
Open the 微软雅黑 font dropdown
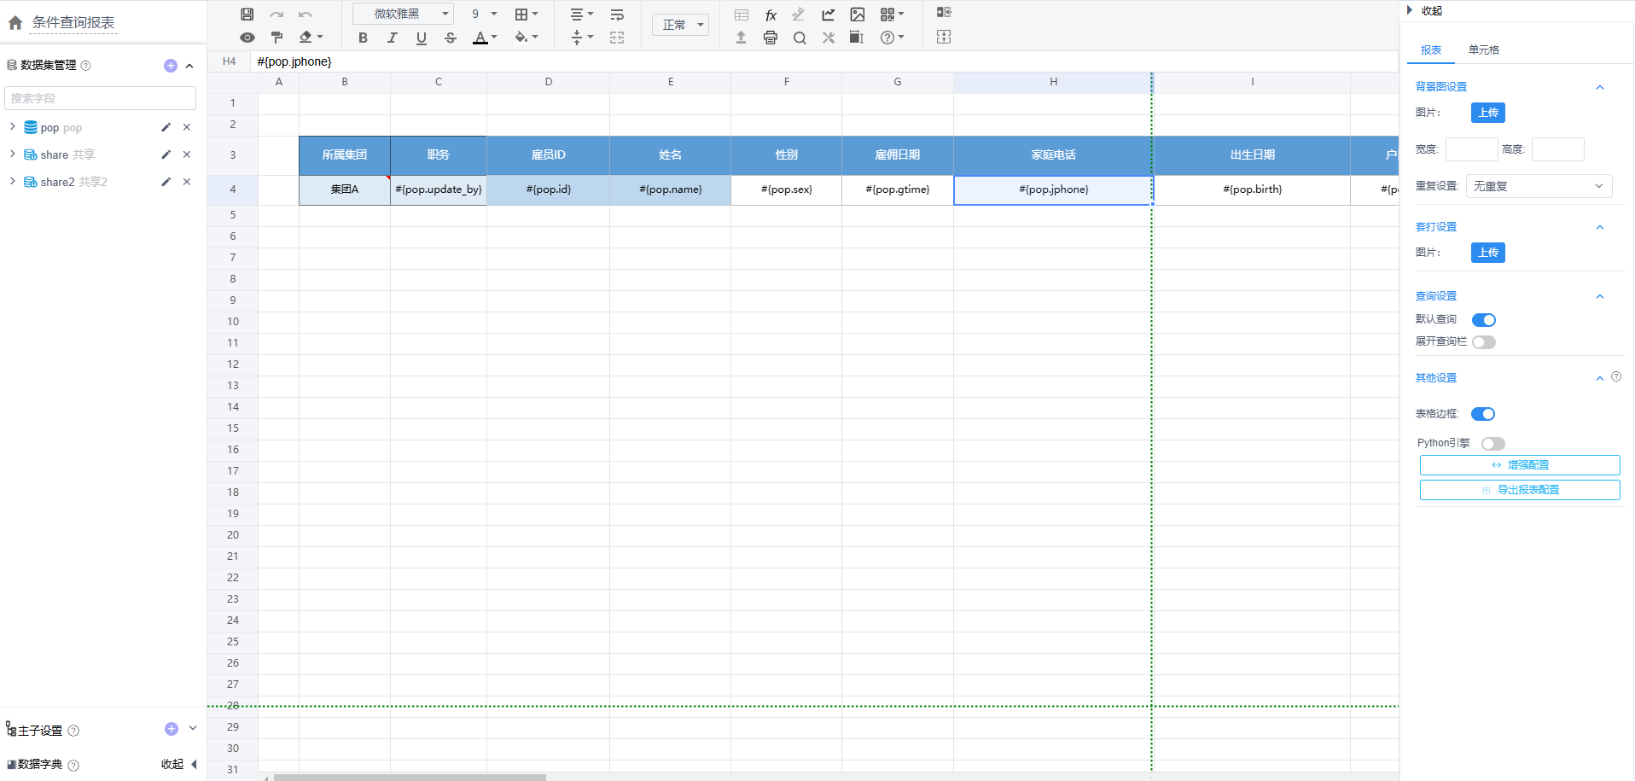click(403, 14)
